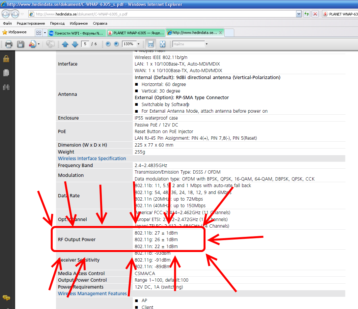Switch to Тонкости WIFI forum tab
Viewport: 358px width, 309px height.
coord(77,33)
